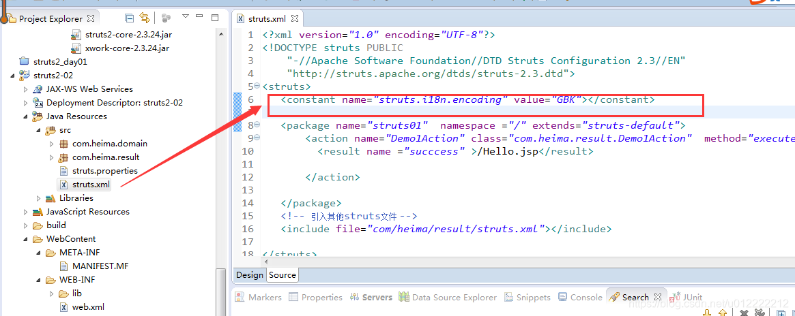Remove selected matches in Search view
Image resolution: width=795 pixels, height=316 pixels.
coord(744,313)
